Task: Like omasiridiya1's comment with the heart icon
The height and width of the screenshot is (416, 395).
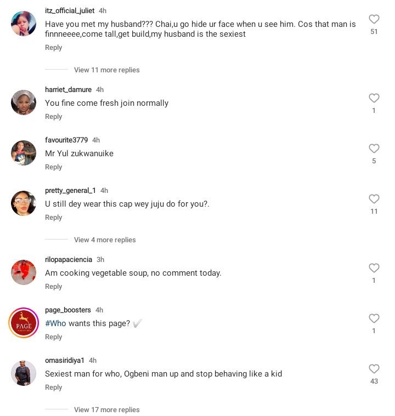Action: pyautogui.click(x=374, y=369)
